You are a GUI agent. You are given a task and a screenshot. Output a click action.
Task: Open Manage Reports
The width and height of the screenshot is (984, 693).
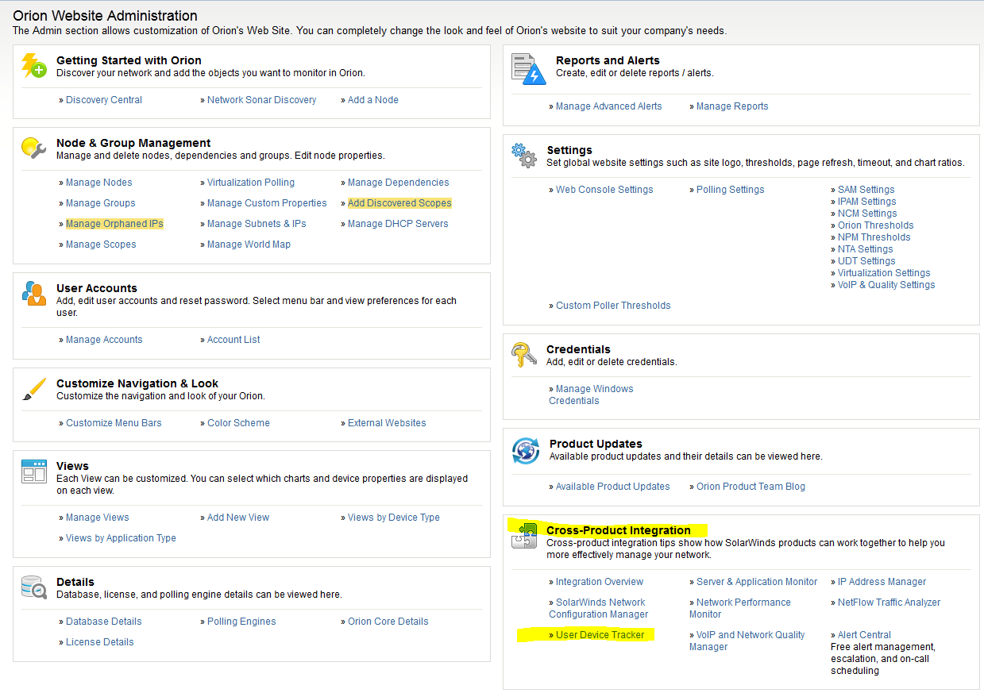(x=732, y=106)
